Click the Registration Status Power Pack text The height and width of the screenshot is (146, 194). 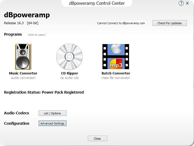coord(44,93)
